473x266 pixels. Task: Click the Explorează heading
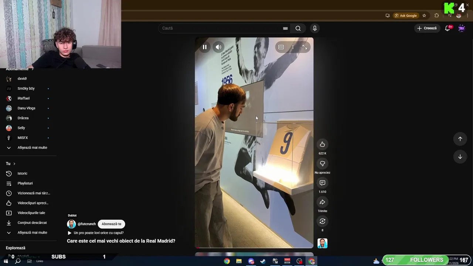(16, 248)
